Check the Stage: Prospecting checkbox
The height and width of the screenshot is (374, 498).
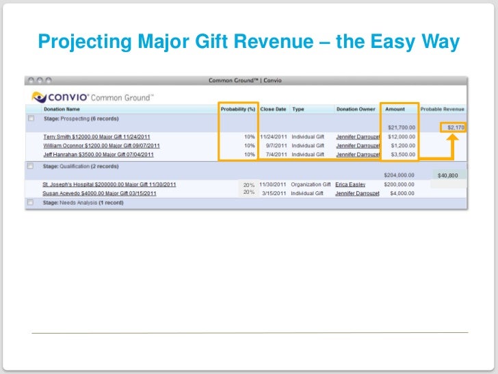[31, 119]
